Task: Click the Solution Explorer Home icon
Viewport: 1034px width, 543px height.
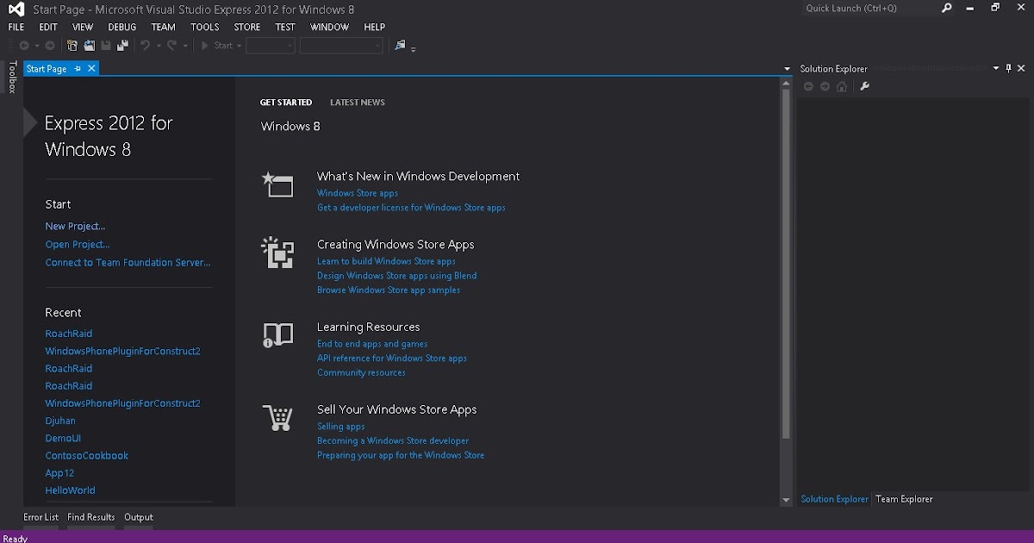Action: (842, 86)
